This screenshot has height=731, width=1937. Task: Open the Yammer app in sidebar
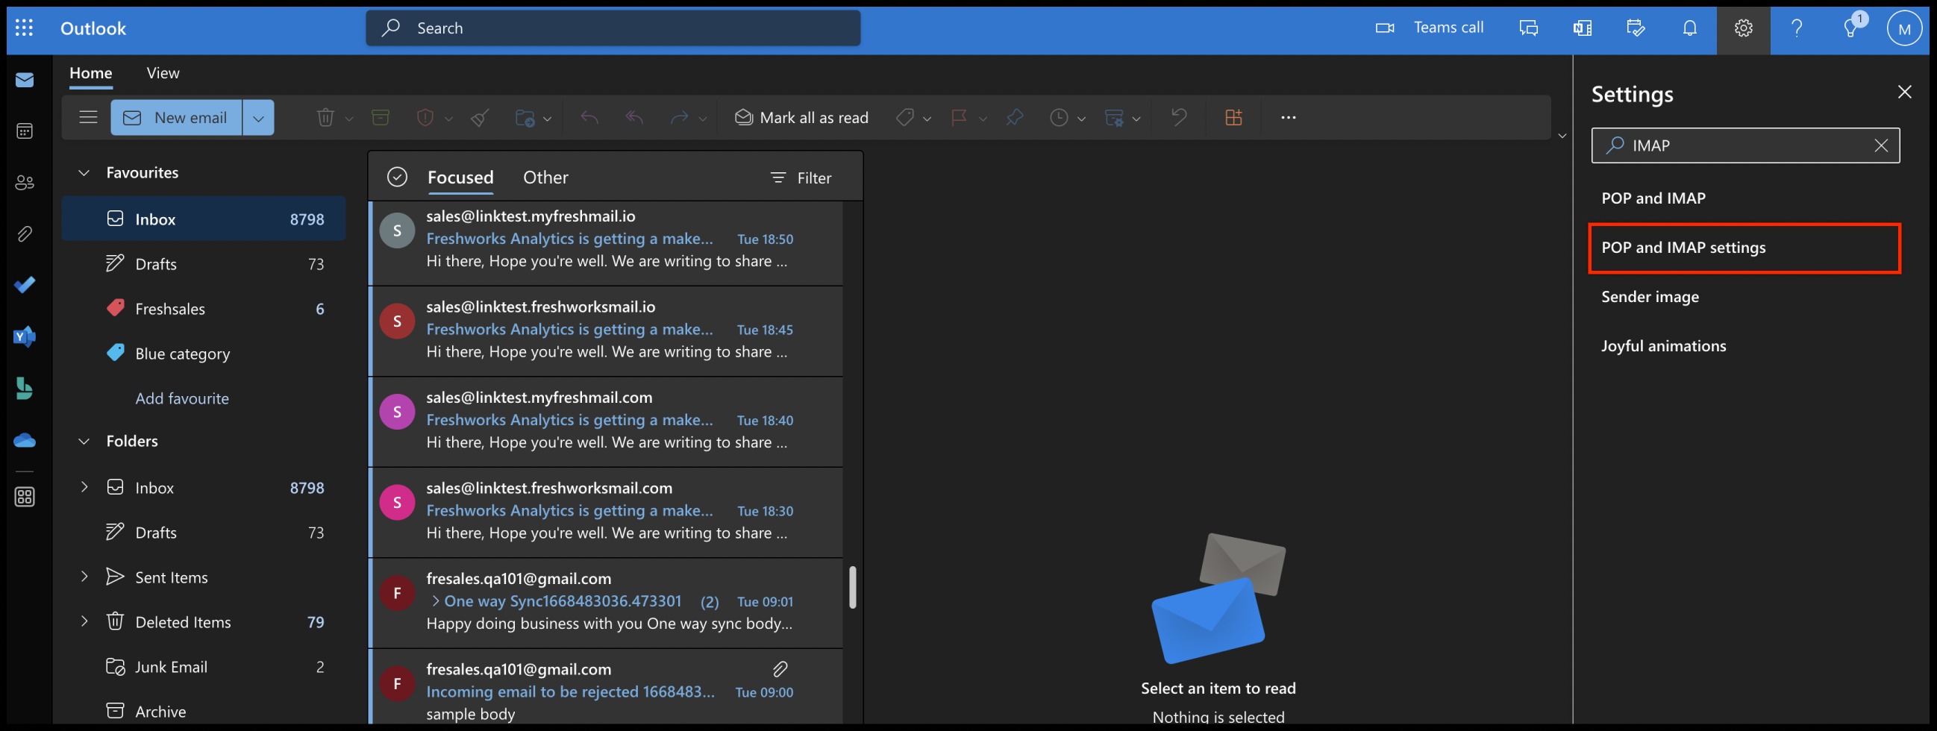tap(25, 337)
